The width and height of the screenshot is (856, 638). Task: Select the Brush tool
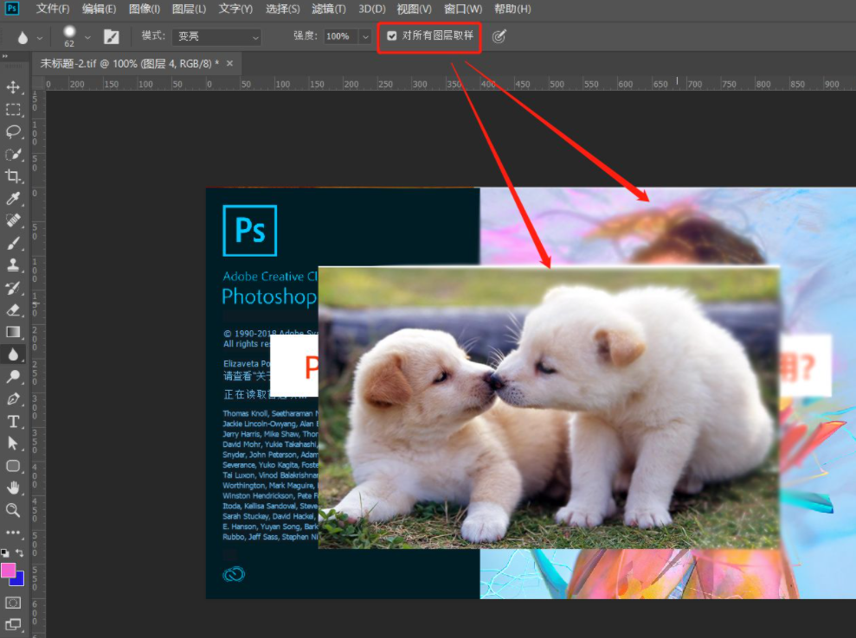tap(13, 243)
